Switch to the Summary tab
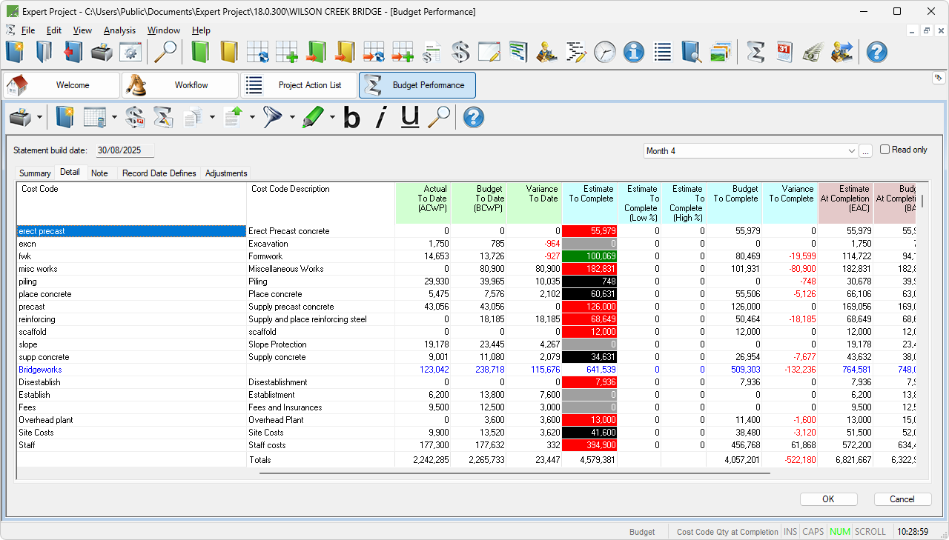 coord(35,173)
